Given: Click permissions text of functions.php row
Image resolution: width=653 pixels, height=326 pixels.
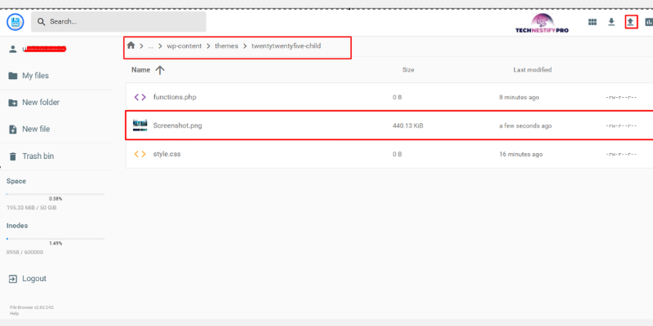Looking at the screenshot, I should [621, 97].
